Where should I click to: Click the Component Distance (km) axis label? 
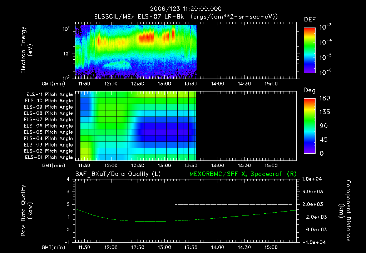click(345, 211)
